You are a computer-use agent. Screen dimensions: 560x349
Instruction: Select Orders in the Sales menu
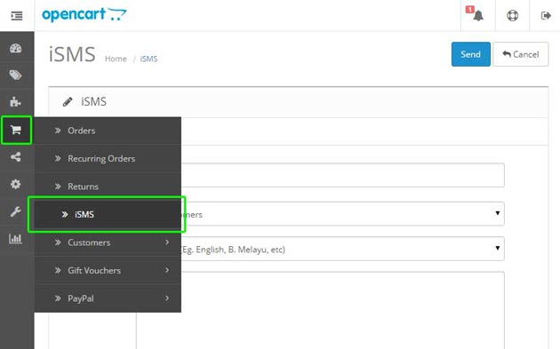coord(108,131)
